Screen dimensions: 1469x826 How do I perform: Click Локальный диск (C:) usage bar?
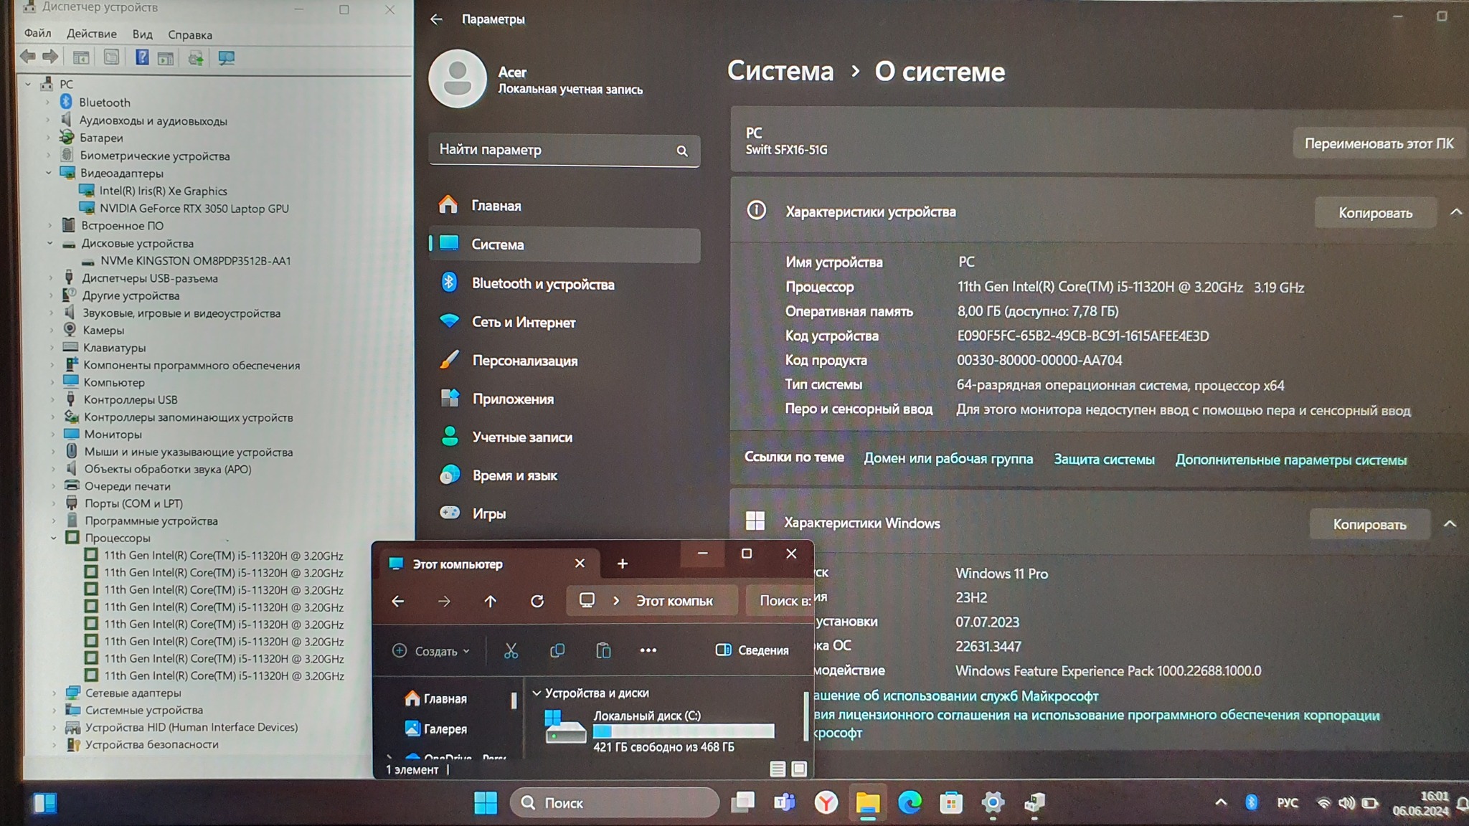coord(683,731)
